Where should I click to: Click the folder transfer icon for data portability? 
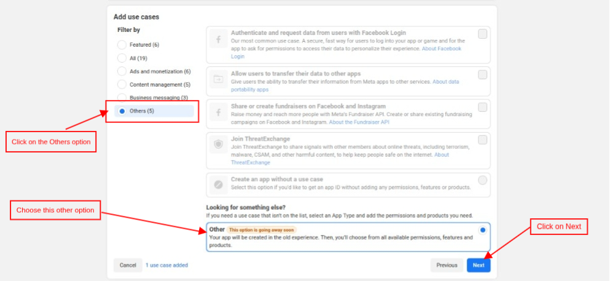click(219, 79)
